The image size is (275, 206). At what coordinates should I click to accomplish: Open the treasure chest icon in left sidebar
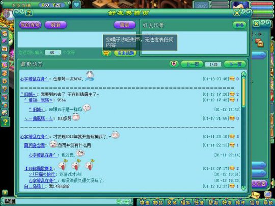(x=5, y=57)
